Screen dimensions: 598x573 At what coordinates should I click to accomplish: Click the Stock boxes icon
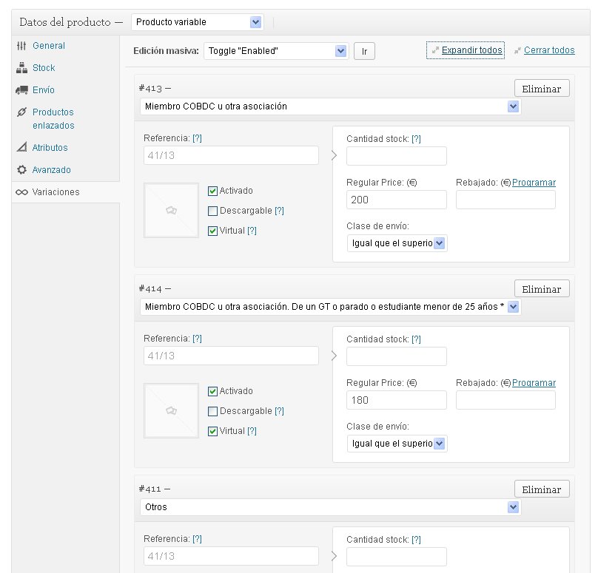[21, 68]
